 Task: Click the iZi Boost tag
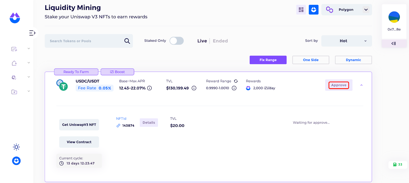tap(117, 72)
